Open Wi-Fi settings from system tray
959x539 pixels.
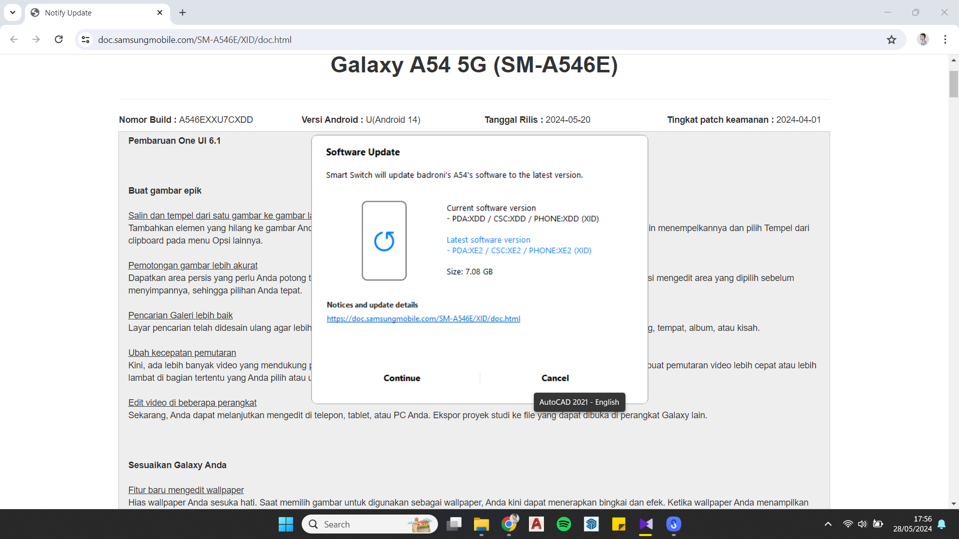[x=848, y=524]
